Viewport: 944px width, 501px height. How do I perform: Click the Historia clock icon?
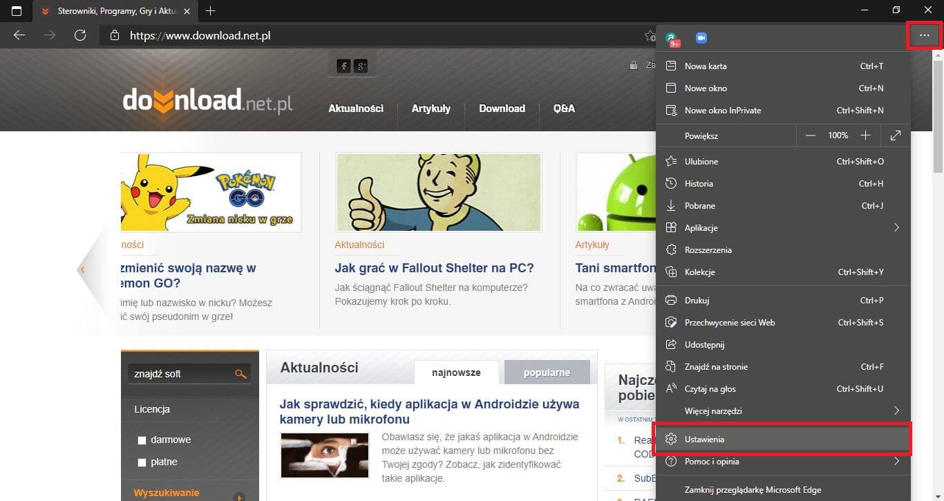click(670, 183)
